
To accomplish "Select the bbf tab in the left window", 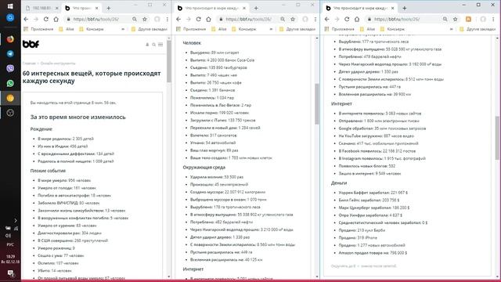I will [x=81, y=8].
